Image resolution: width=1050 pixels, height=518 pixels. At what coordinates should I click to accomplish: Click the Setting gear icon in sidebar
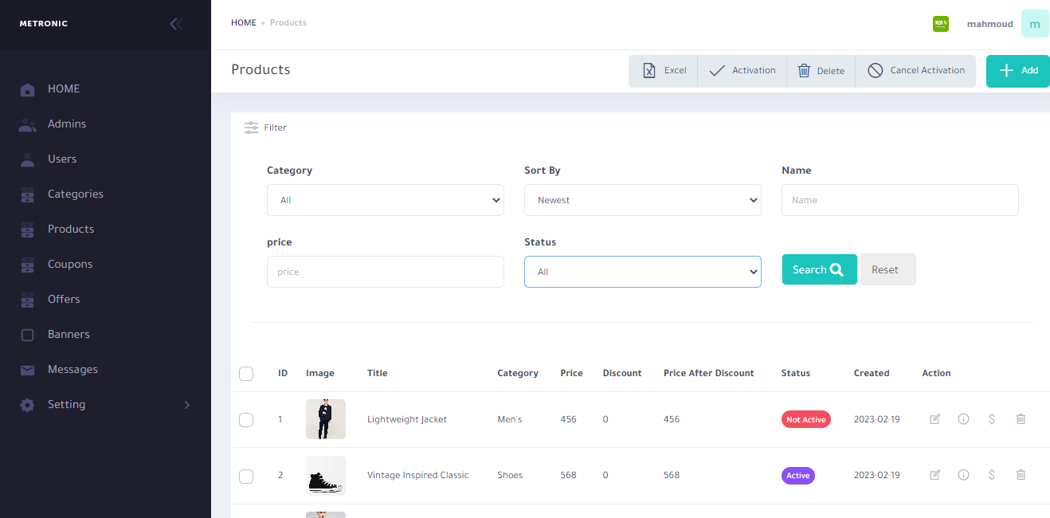[28, 405]
